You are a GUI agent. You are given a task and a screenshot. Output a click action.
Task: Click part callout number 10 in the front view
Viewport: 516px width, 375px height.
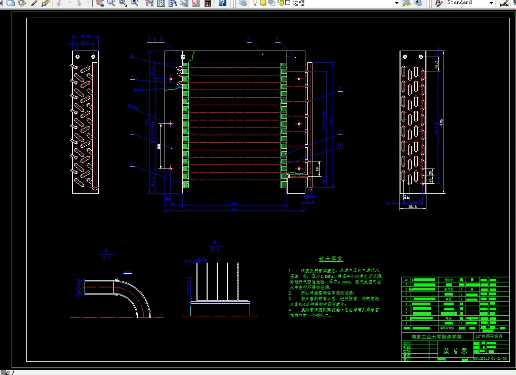coord(340,145)
